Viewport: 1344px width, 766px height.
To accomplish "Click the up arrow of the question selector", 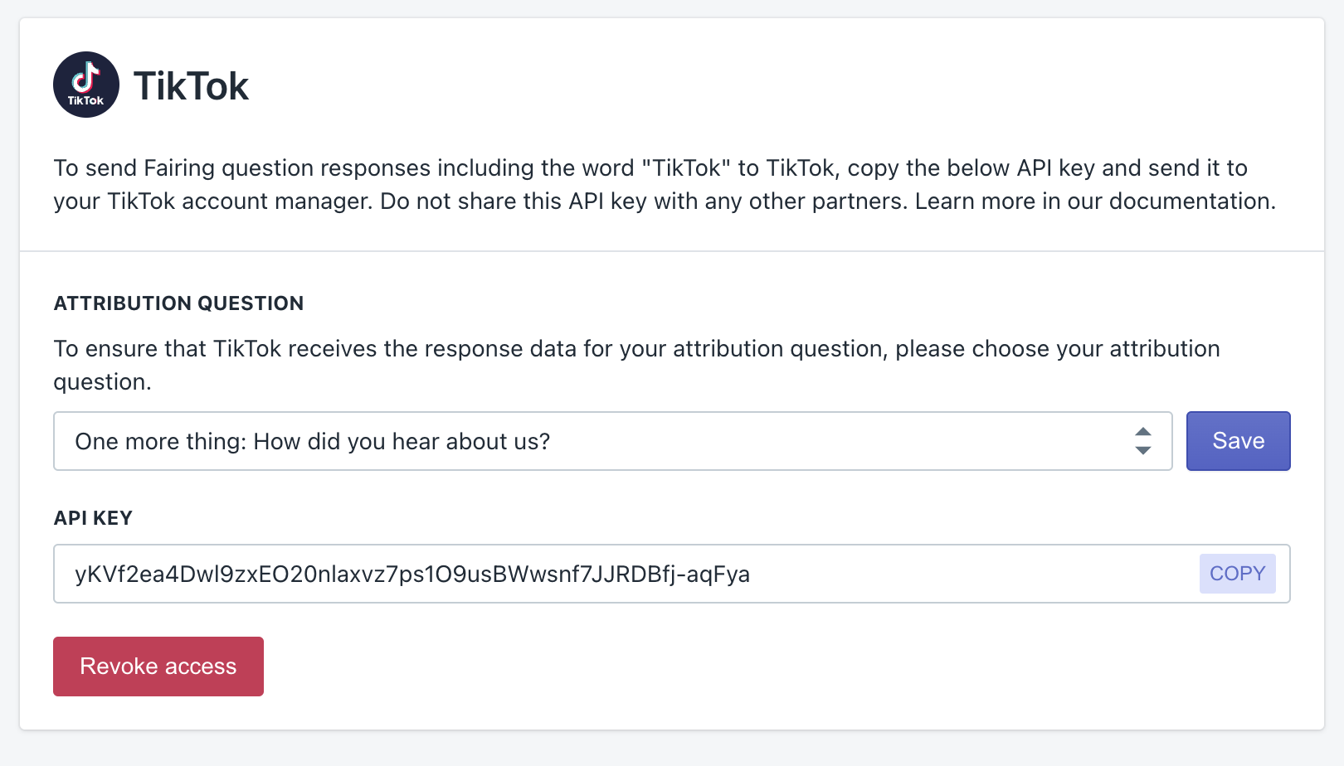I will (x=1142, y=432).
